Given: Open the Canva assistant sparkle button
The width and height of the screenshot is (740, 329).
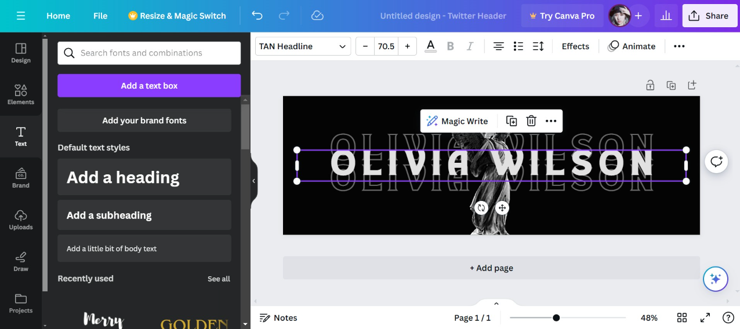Looking at the screenshot, I should coord(716,279).
